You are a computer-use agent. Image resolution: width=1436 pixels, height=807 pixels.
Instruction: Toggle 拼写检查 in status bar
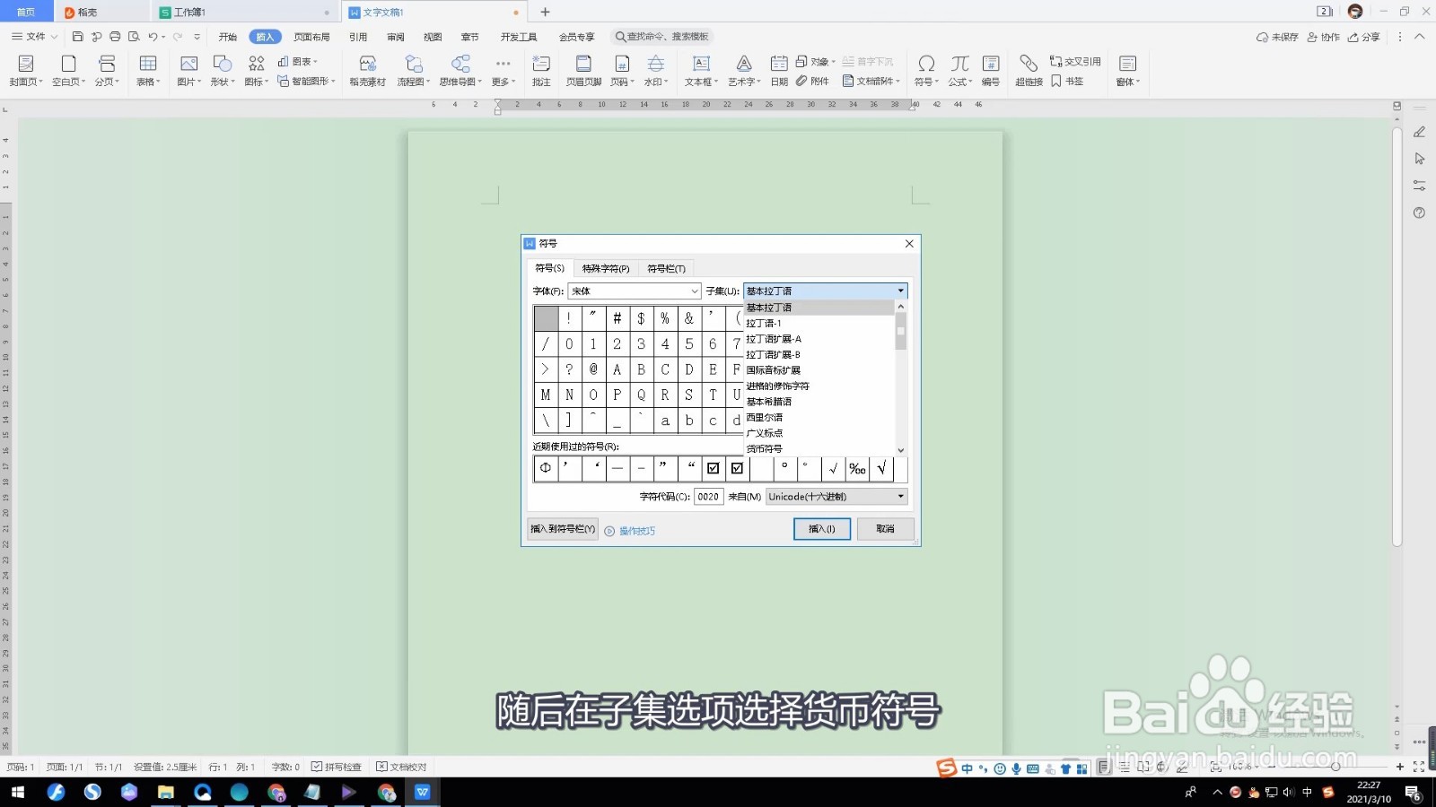[x=337, y=767]
